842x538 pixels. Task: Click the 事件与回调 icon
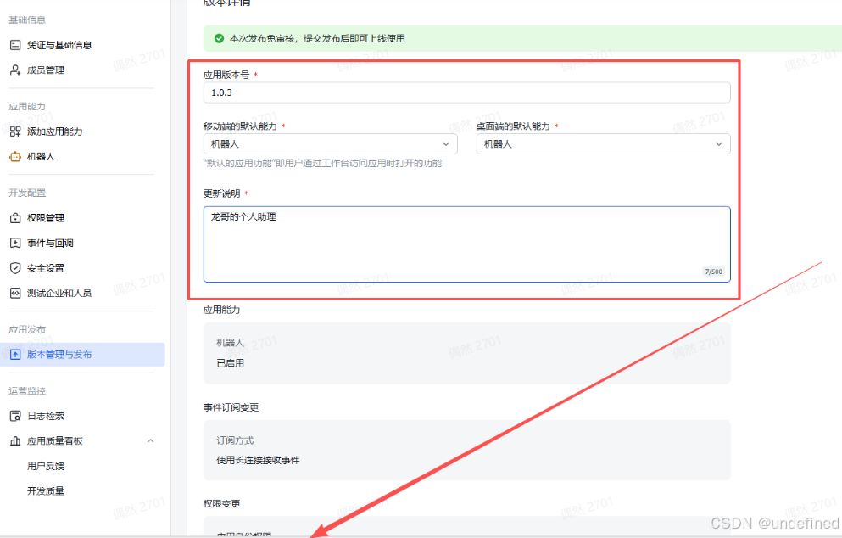tap(15, 243)
